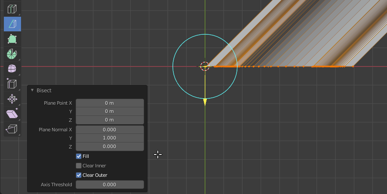Viewport: 387px width, 194px height.
Task: Click the Plane Point Y field
Action: (x=109, y=112)
